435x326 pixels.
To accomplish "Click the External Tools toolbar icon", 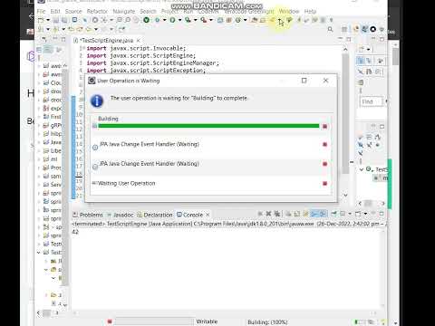I will 204,20.
